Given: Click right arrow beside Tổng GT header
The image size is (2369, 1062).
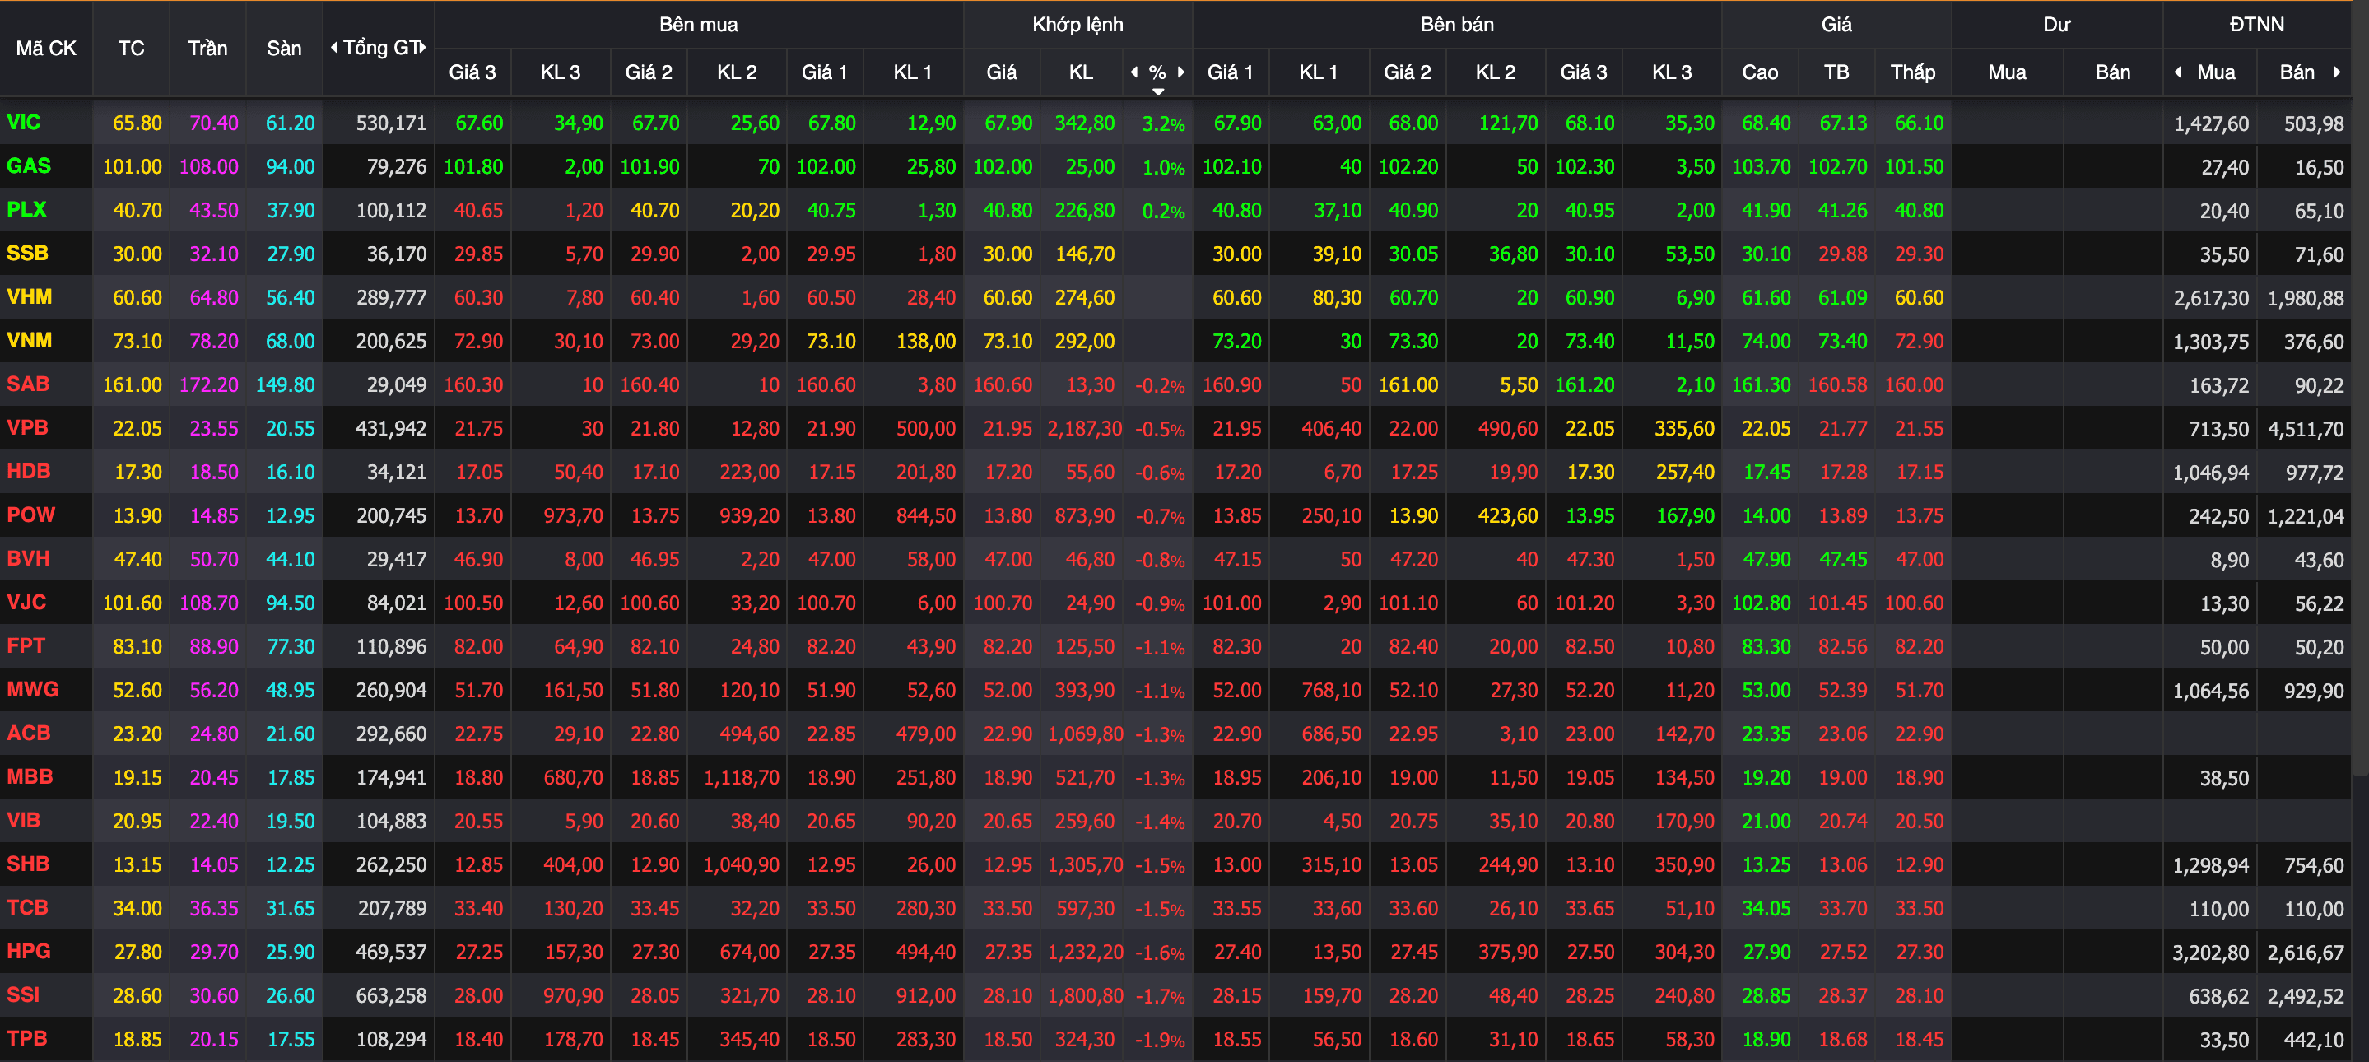Looking at the screenshot, I should tap(423, 48).
